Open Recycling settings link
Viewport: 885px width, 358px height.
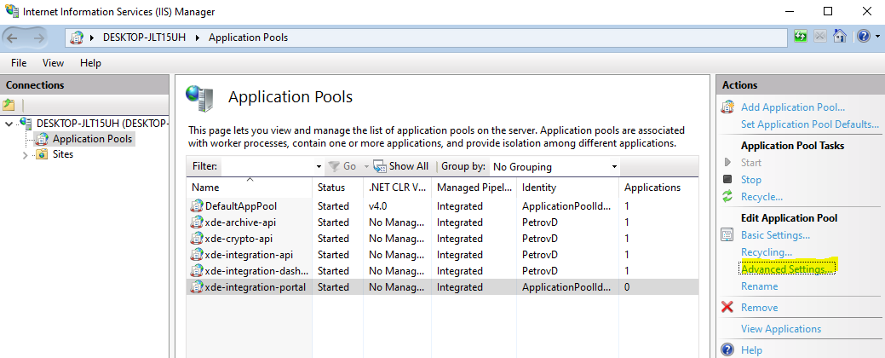click(x=767, y=251)
